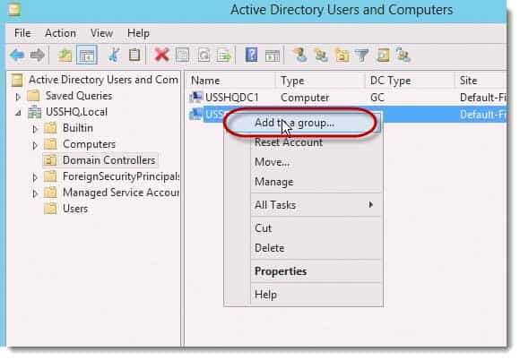
Task: Sort by the Name column header
Action: coord(230,81)
